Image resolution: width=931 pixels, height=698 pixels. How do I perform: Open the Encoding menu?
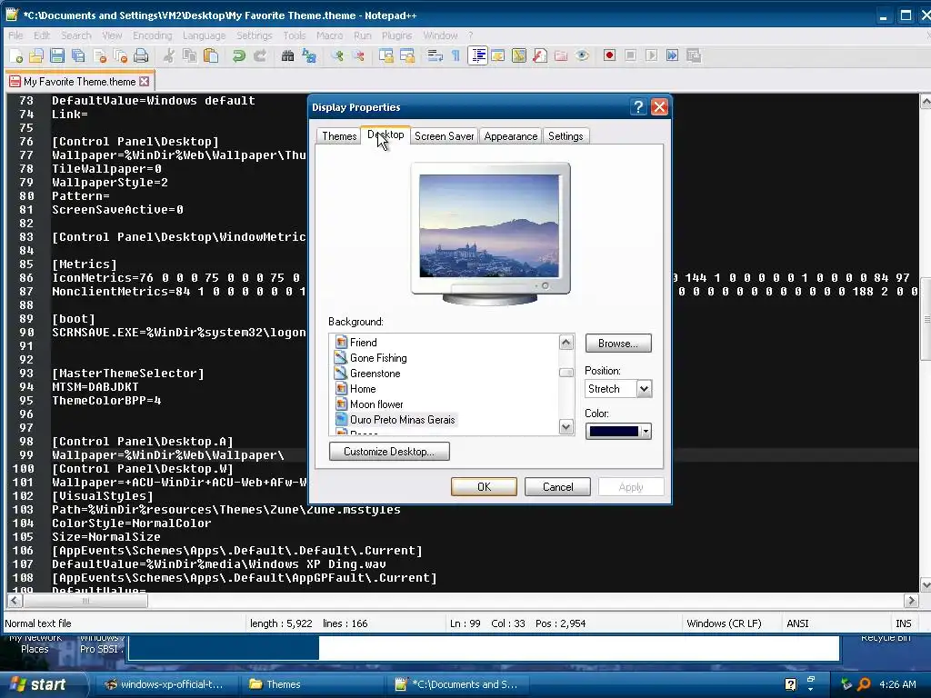[152, 35]
